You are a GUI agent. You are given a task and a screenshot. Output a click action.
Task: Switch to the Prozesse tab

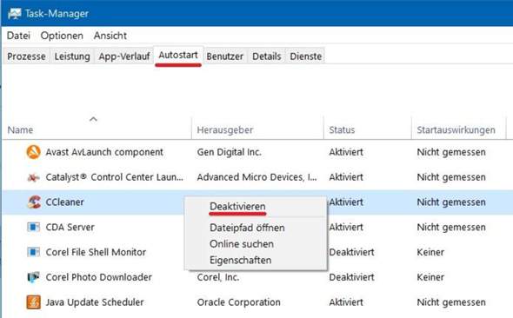click(26, 56)
